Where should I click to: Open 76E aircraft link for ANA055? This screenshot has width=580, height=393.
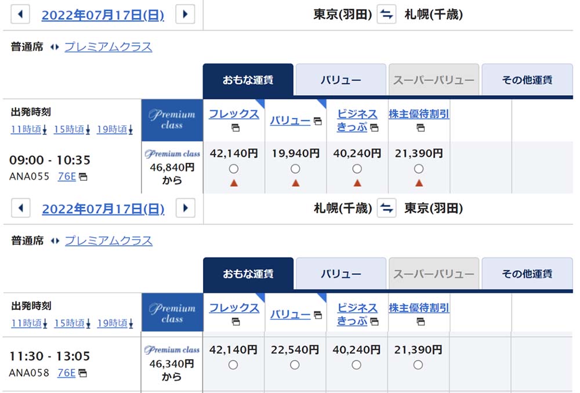[67, 177]
